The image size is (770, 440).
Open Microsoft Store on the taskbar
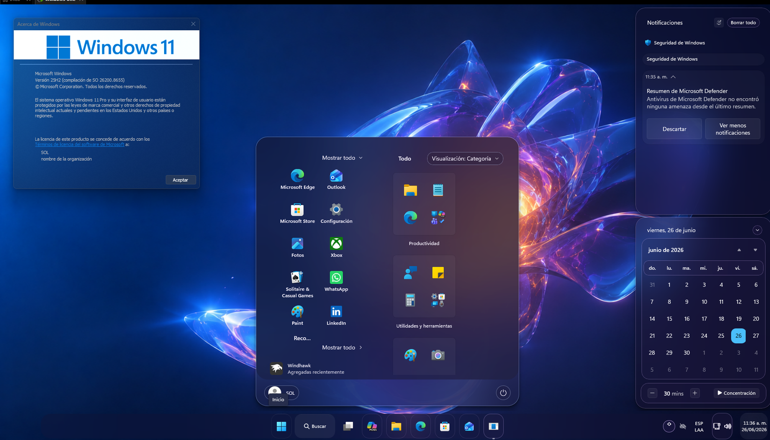pos(445,426)
